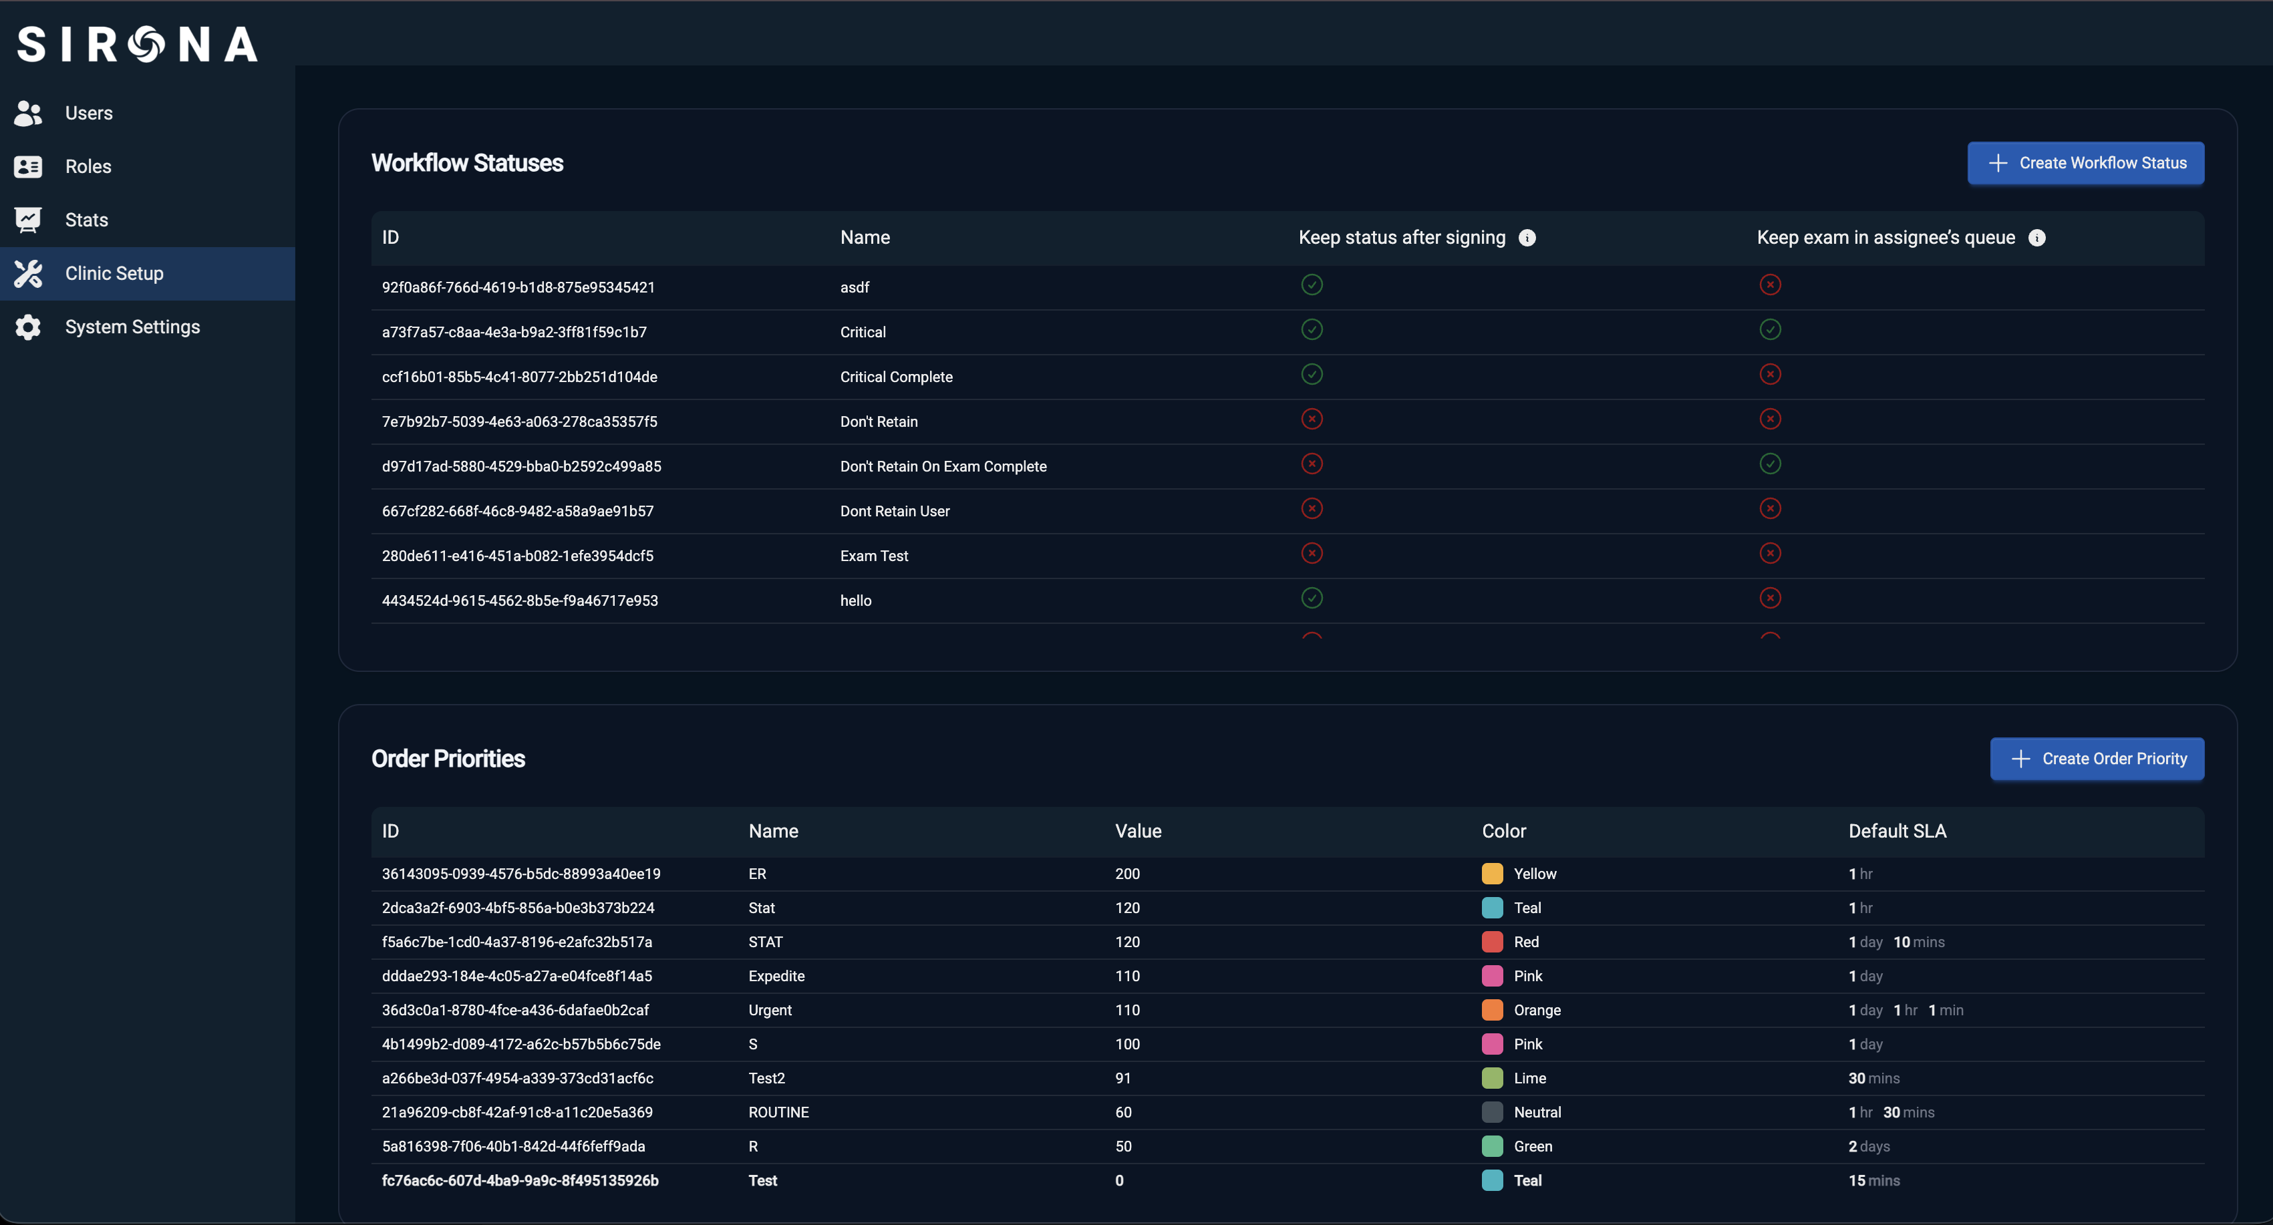Viewport: 2273px width, 1225px height.
Task: Click the Red color swatch for STAT
Action: [x=1493, y=942]
